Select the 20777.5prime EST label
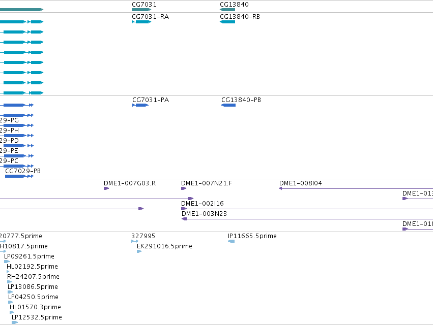Screen dimensions: 433x325 21,236
